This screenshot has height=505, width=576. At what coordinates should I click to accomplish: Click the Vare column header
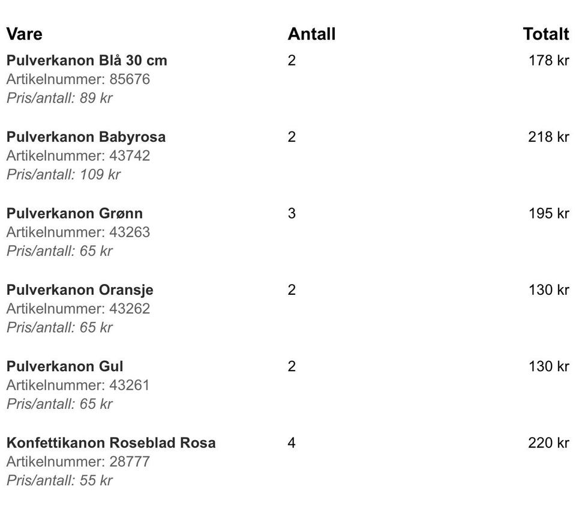pyautogui.click(x=24, y=34)
